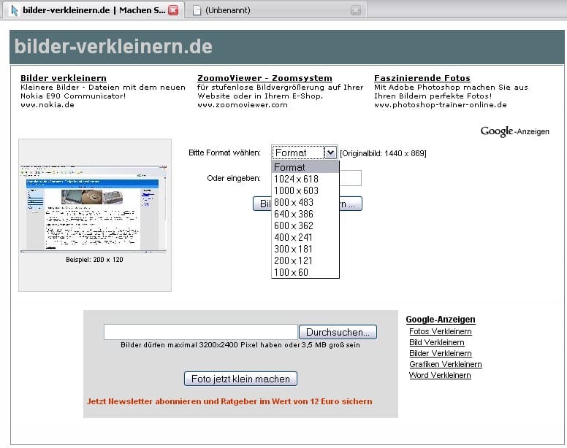
Task: Open the Bilder verkleinern ad link
Action: 64,78
